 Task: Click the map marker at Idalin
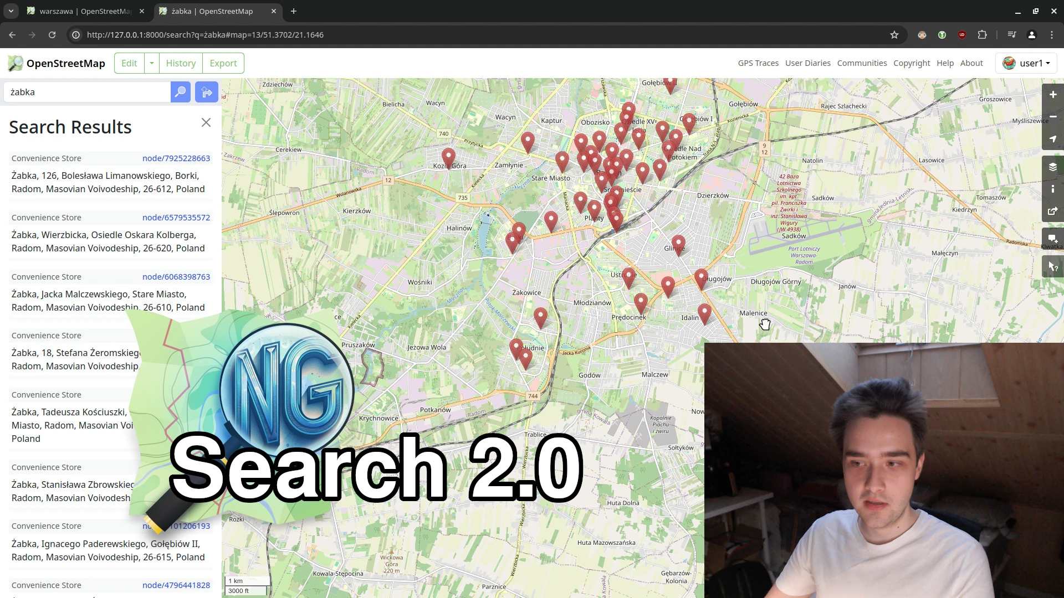coord(704,313)
